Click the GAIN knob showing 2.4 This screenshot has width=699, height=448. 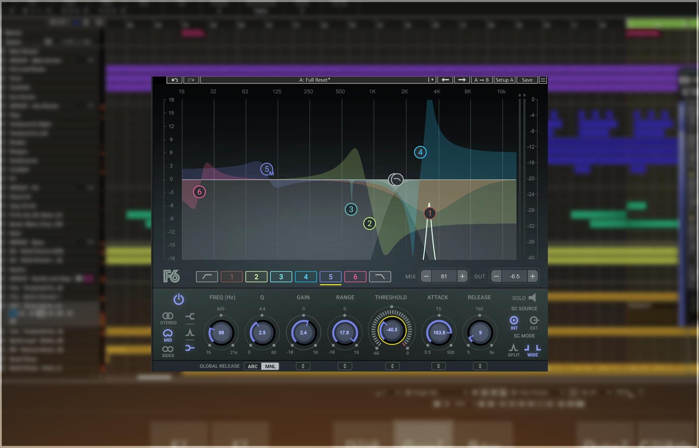(x=303, y=333)
